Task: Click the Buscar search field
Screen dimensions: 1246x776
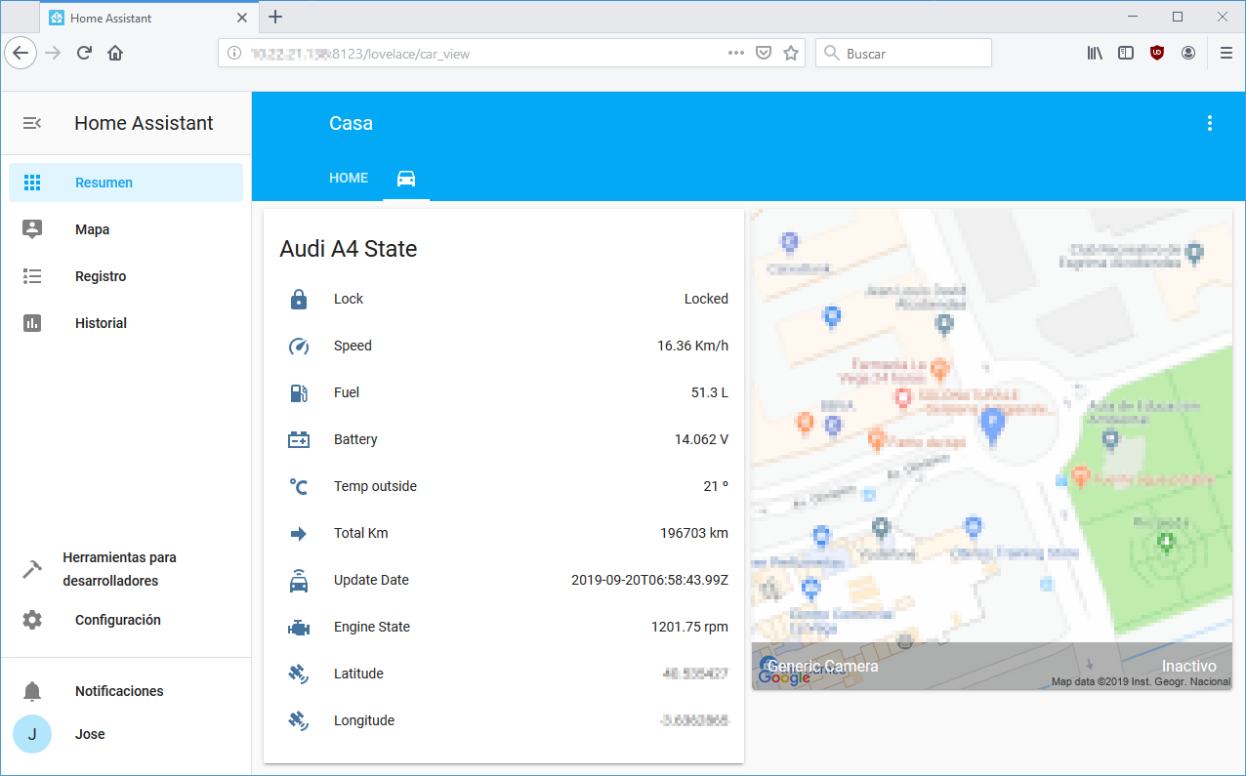Action: tap(903, 53)
